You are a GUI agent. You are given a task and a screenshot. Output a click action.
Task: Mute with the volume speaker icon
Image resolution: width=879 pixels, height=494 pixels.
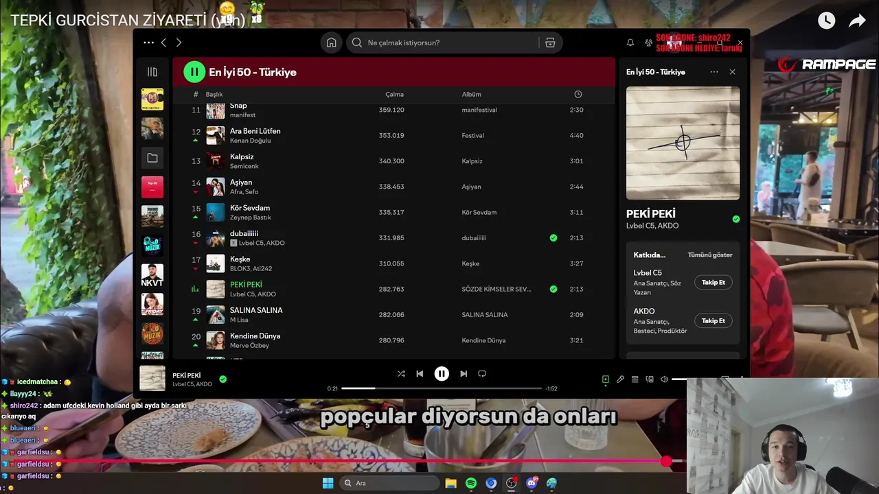[664, 379]
